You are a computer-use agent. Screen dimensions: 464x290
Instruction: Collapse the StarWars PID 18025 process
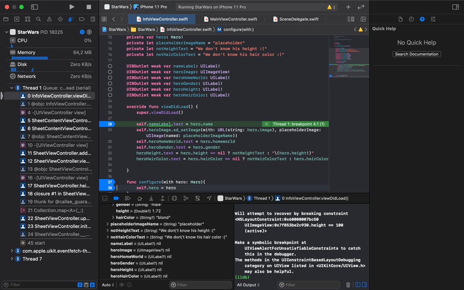pyautogui.click(x=6, y=32)
